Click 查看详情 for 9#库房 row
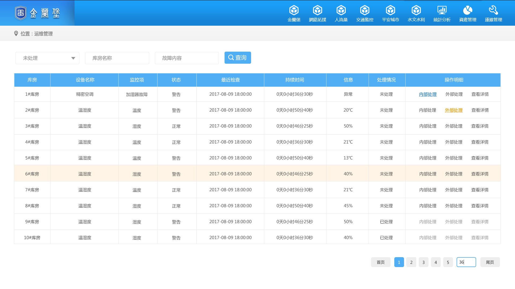 click(480, 222)
